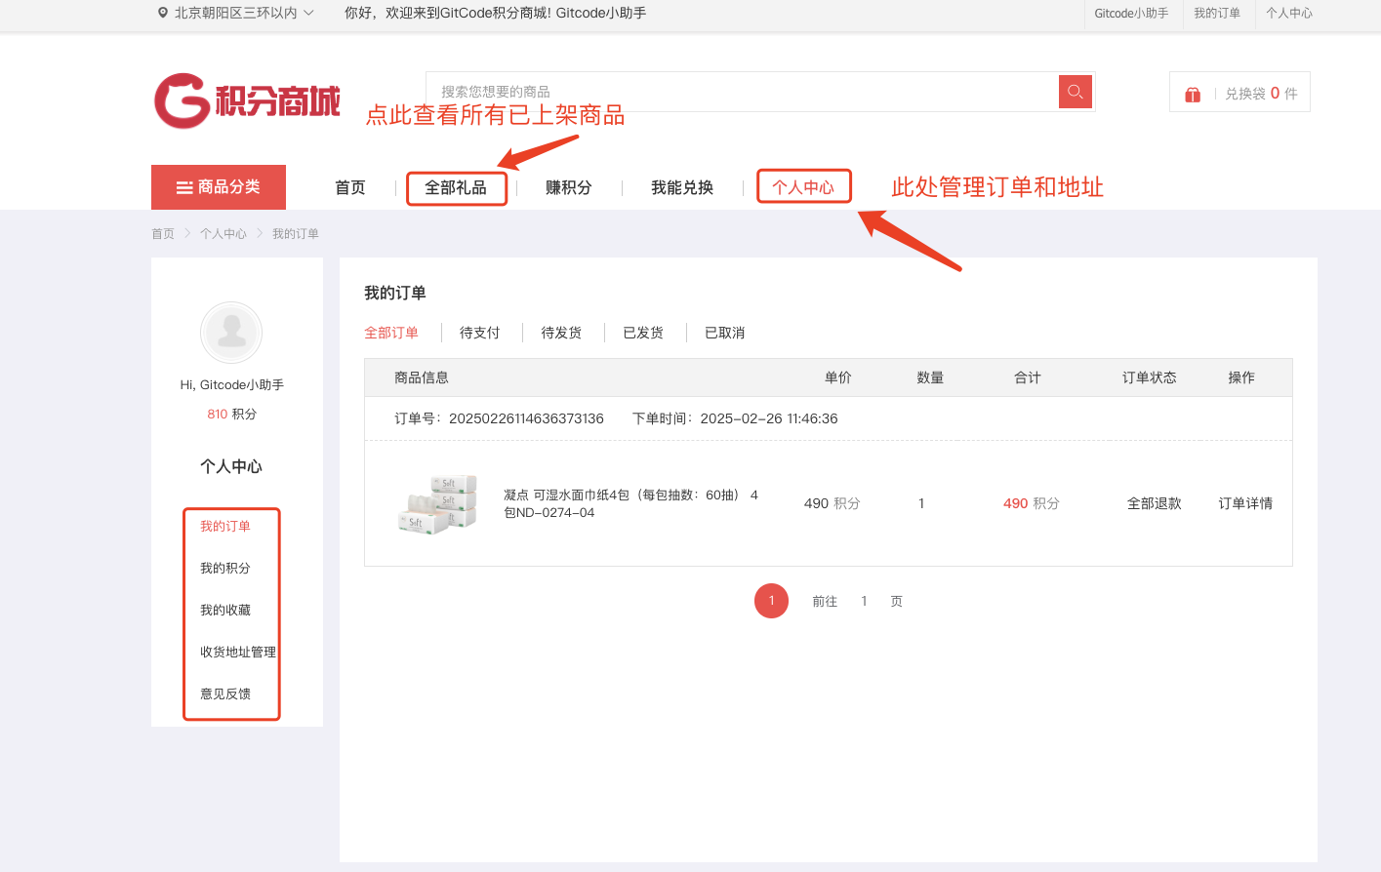Open 我的积分 in the sidebar

coord(225,568)
